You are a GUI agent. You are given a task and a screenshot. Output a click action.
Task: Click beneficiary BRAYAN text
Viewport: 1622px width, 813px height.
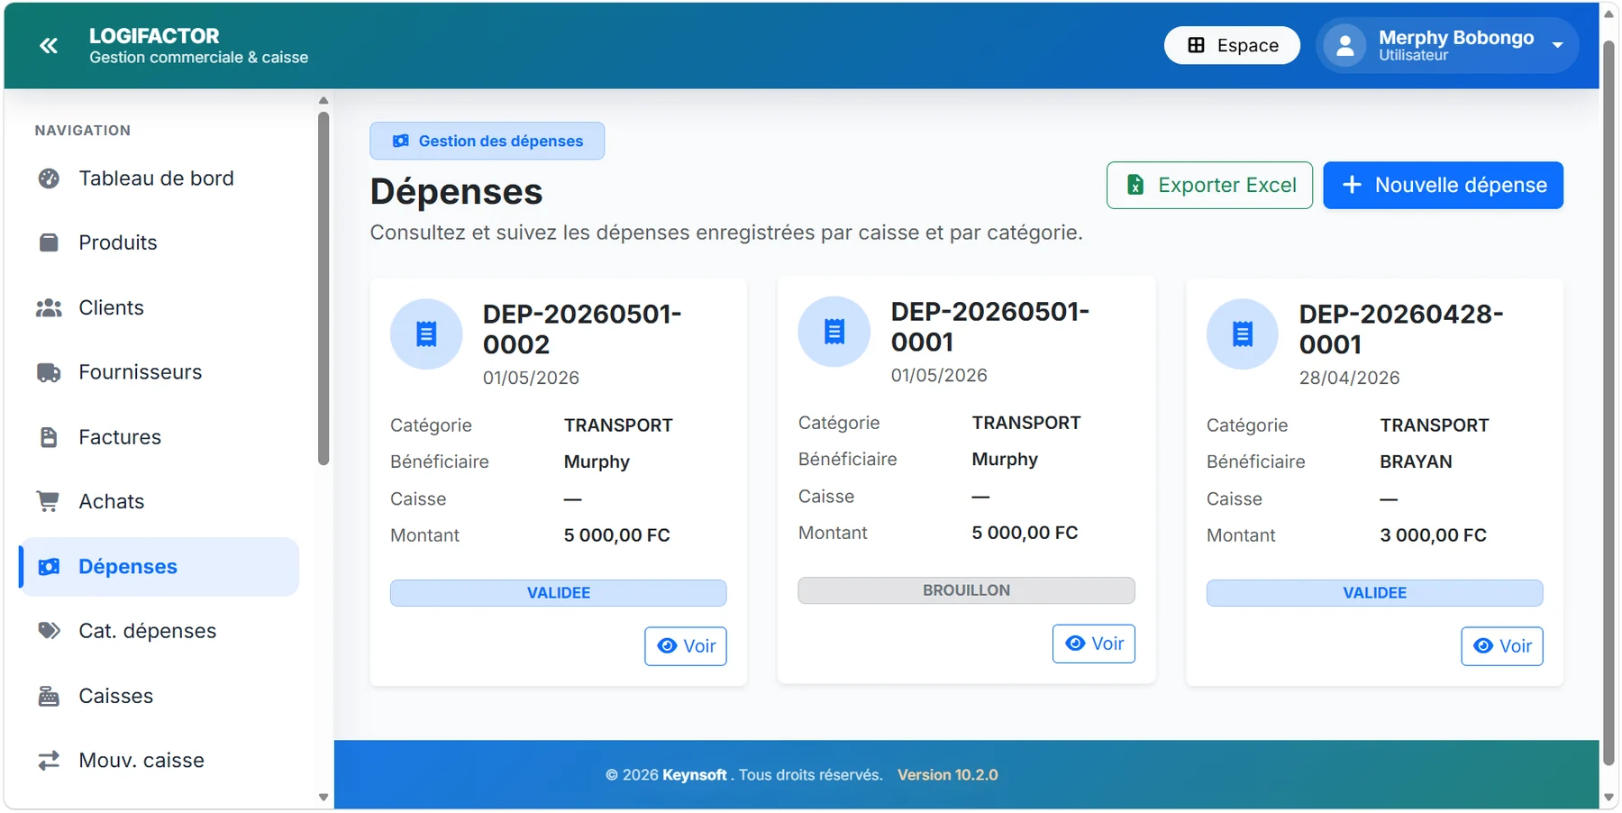tap(1416, 461)
